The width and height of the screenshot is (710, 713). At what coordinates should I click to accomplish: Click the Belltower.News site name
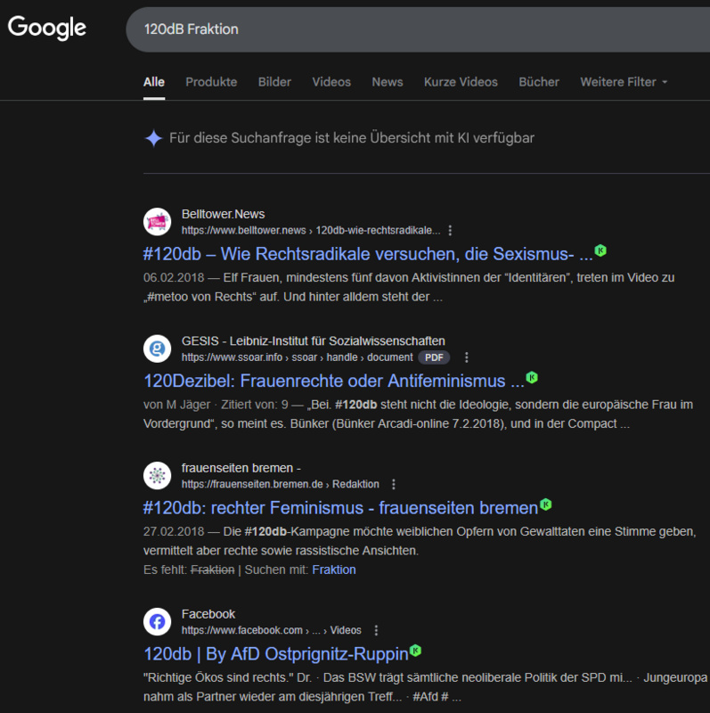224,214
